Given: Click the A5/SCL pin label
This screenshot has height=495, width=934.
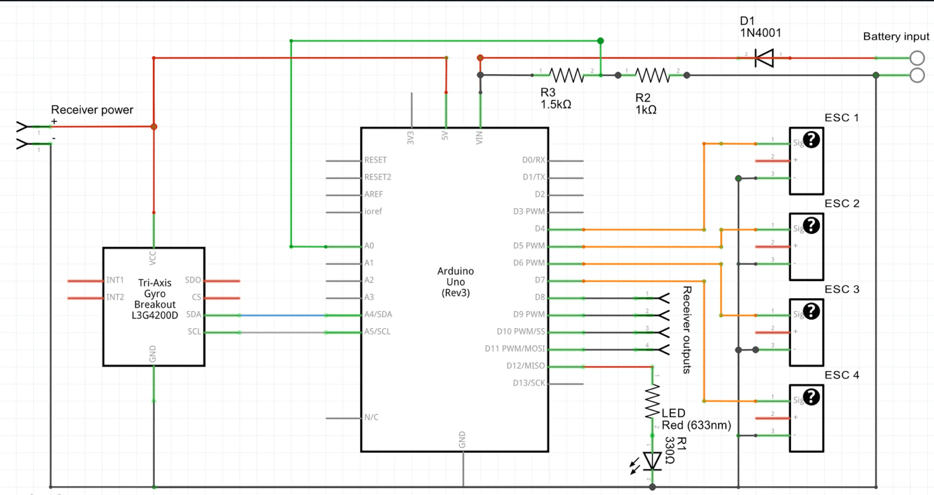Looking at the screenshot, I should pyautogui.click(x=377, y=331).
